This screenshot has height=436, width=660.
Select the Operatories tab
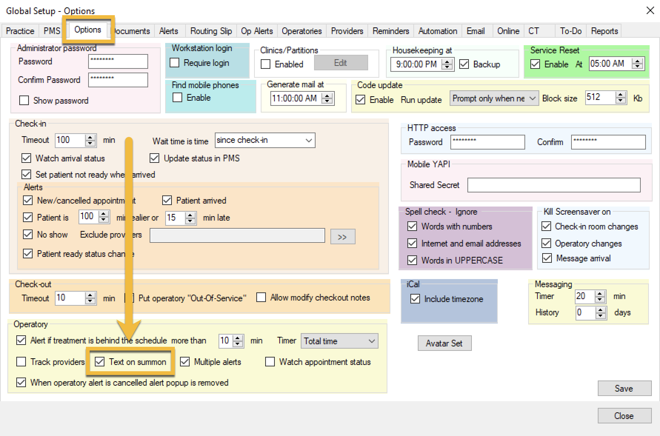(x=301, y=31)
